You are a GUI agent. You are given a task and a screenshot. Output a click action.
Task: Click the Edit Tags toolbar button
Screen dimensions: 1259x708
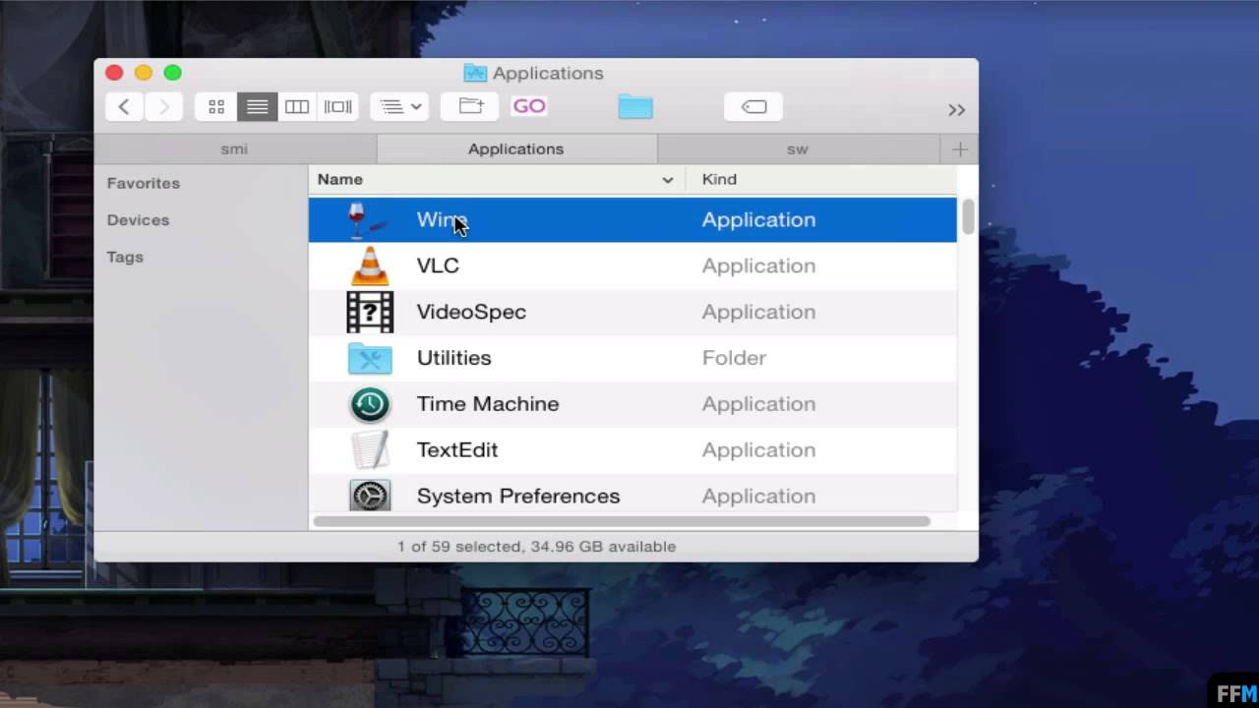(753, 107)
